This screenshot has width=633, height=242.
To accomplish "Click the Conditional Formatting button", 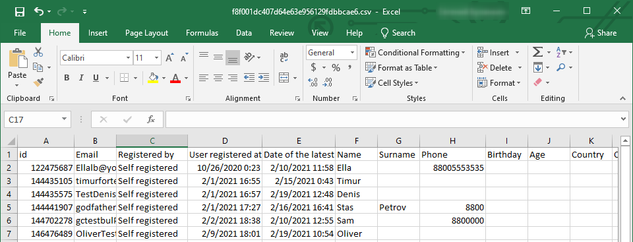I will 415,53.
